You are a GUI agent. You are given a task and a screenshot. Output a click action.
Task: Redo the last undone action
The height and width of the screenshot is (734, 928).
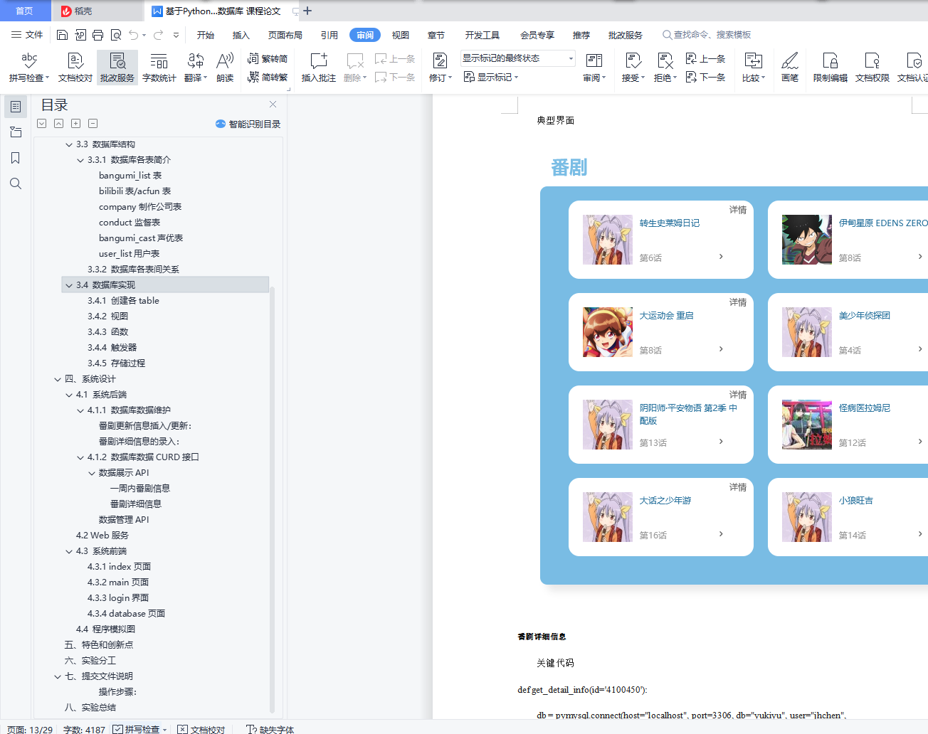click(158, 35)
